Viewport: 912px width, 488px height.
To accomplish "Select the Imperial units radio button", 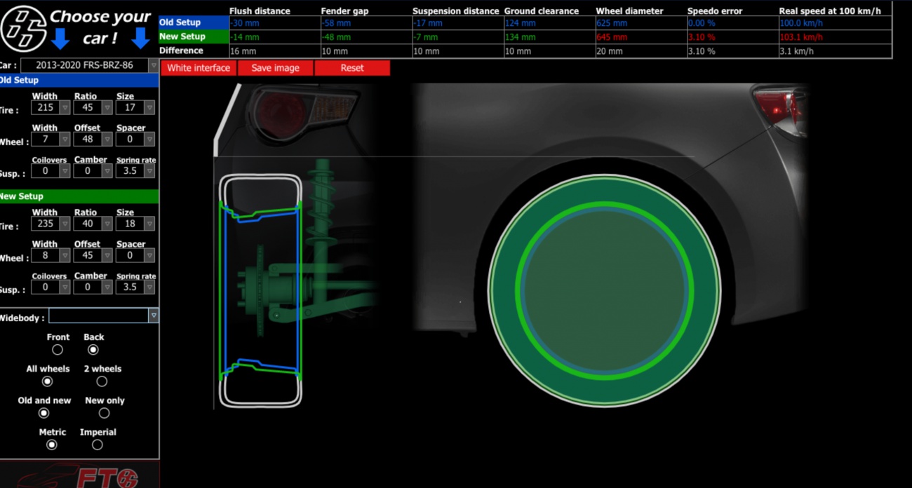I will [x=98, y=445].
